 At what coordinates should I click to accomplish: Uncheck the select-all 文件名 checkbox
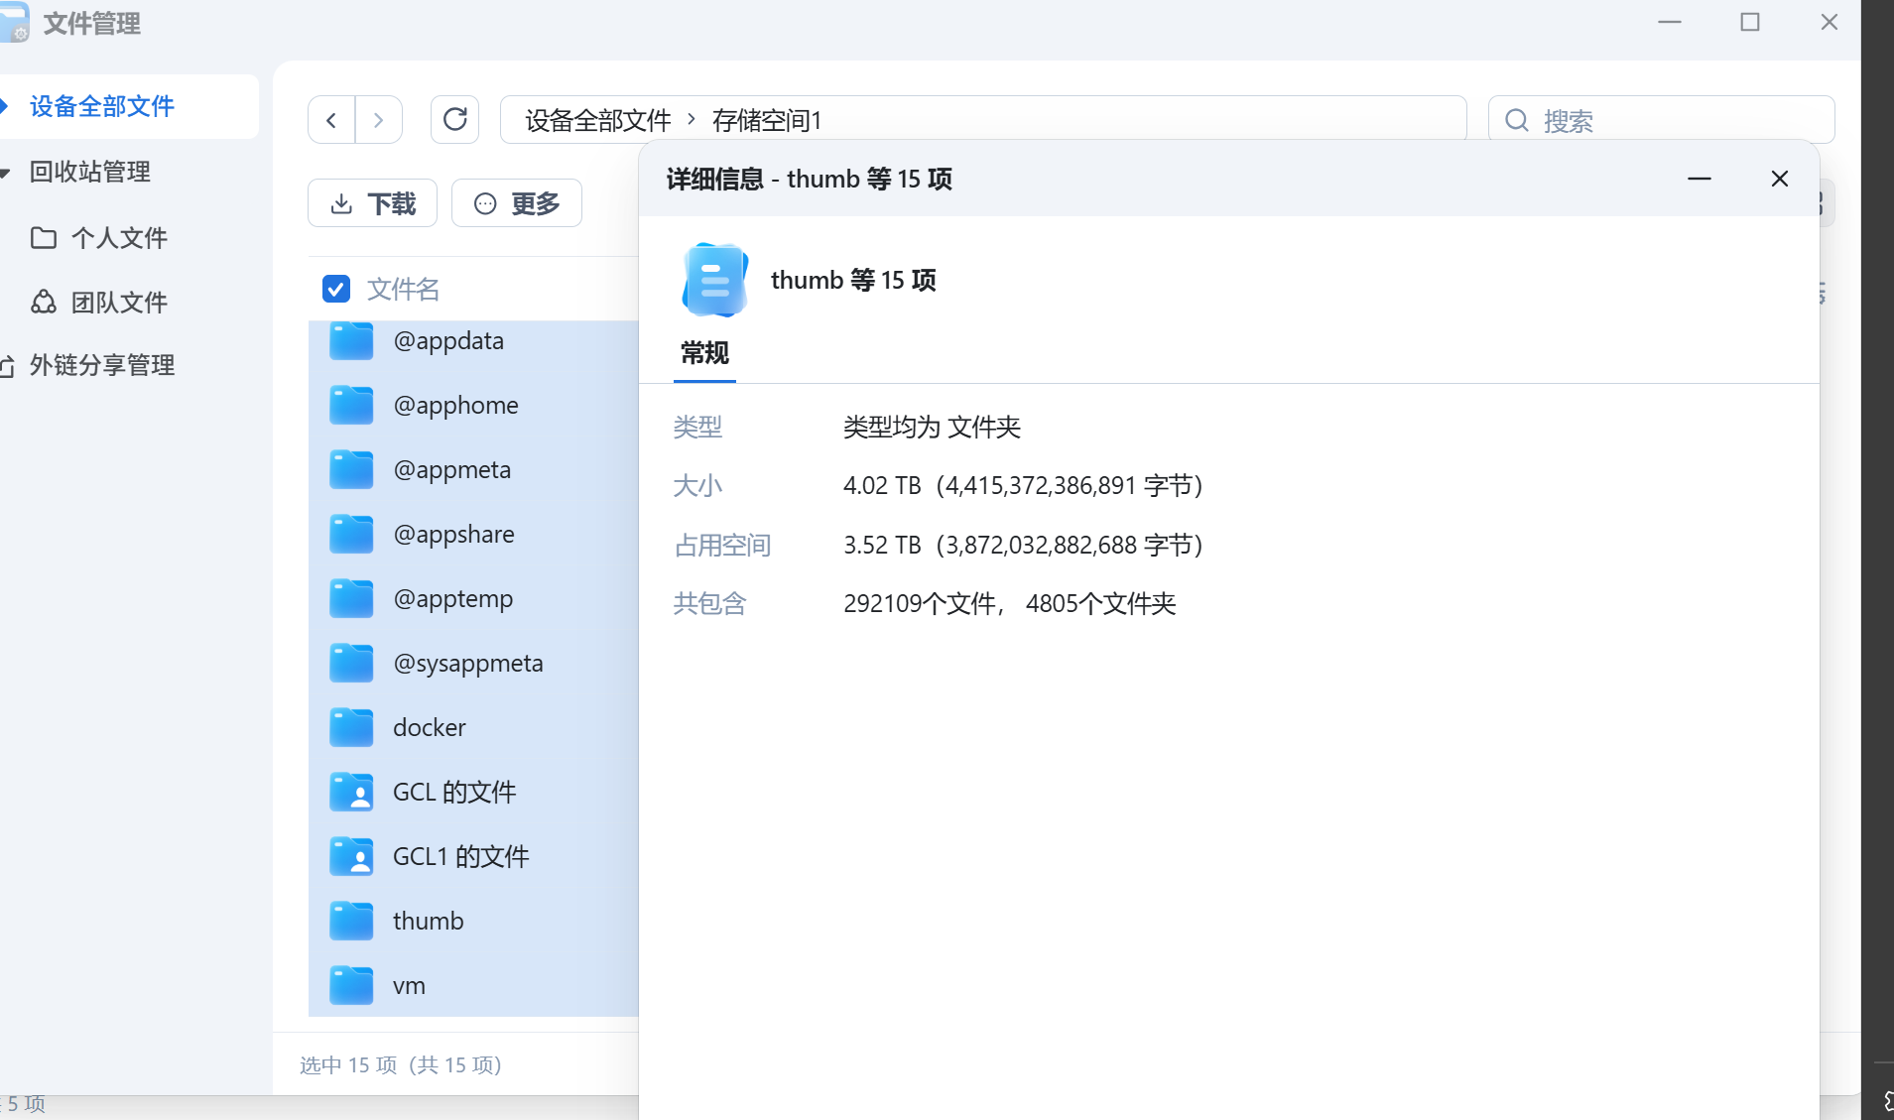tap(336, 289)
